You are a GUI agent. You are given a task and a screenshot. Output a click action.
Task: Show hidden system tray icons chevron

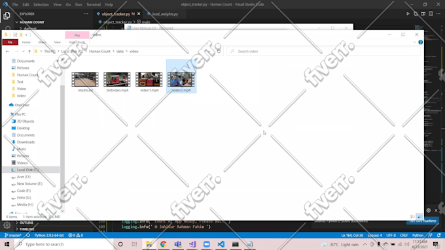[365, 244]
